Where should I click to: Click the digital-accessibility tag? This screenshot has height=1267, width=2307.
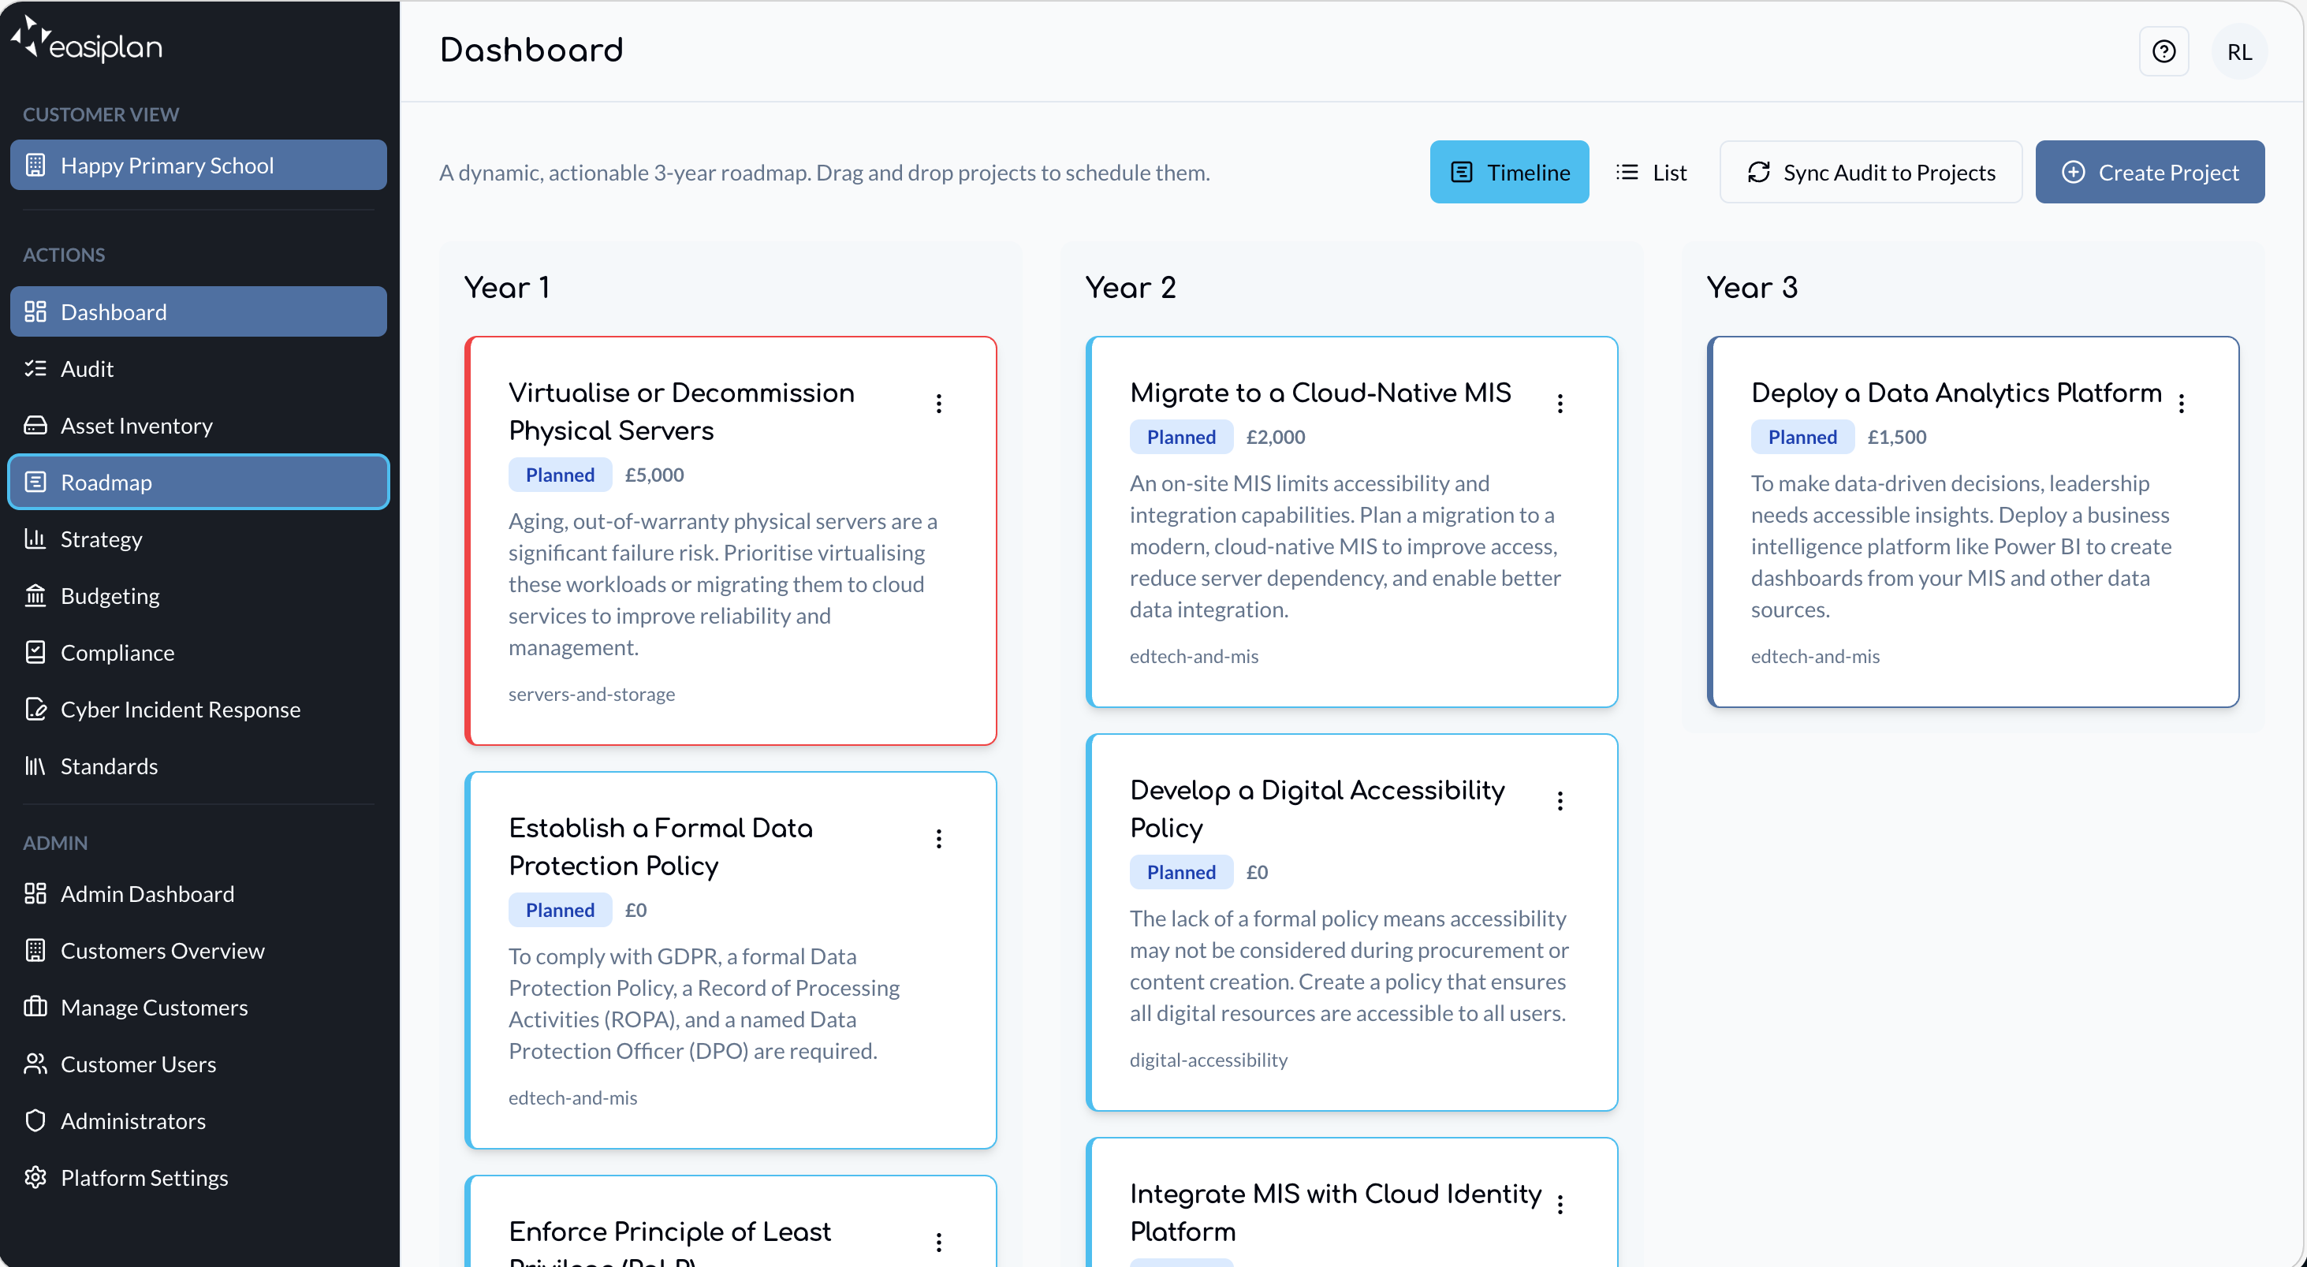[x=1208, y=1060]
